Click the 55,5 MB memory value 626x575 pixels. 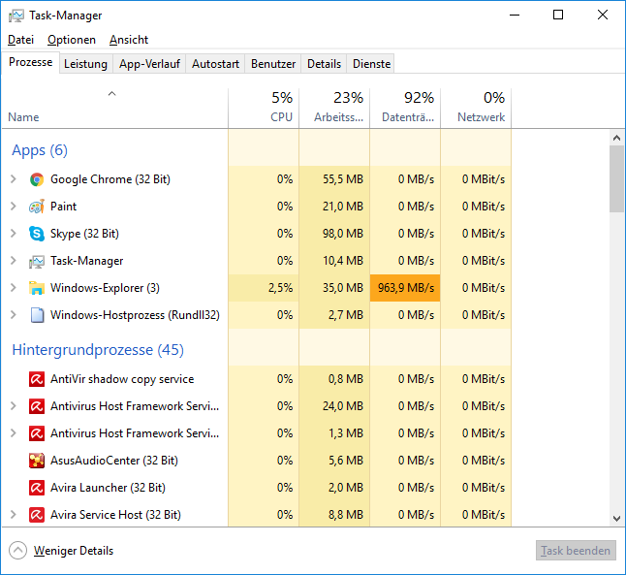343,179
